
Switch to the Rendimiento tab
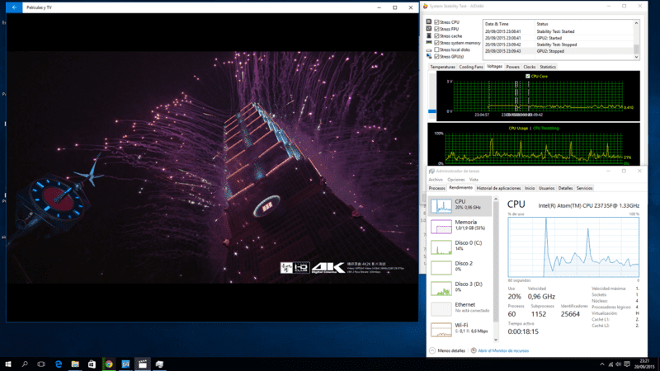pos(460,188)
